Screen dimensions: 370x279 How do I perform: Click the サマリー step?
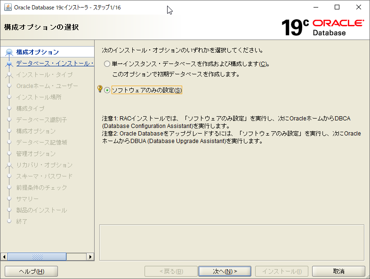pyautogui.click(x=27, y=199)
